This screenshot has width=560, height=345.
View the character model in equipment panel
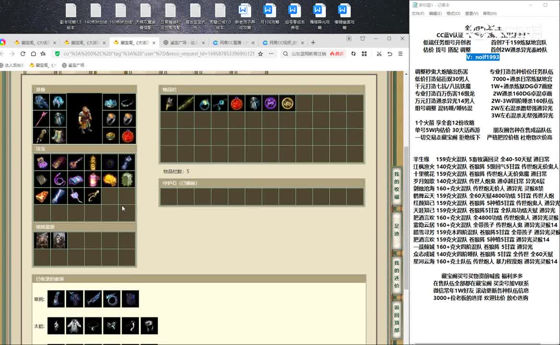[84, 119]
